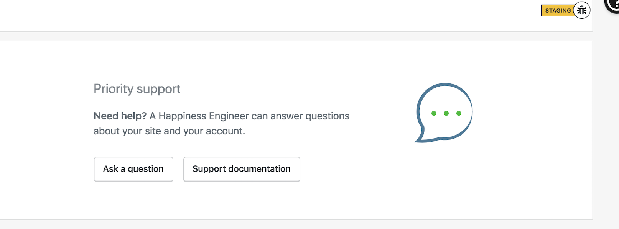Click empty area below Ask a question button
The image size is (619, 229).
[x=133, y=200]
